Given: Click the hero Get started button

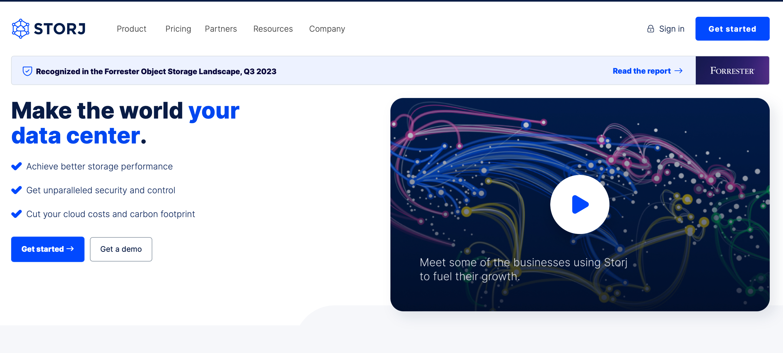Looking at the screenshot, I should [x=47, y=249].
